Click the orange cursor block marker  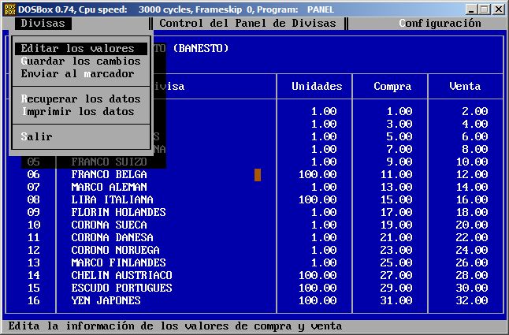click(258, 175)
